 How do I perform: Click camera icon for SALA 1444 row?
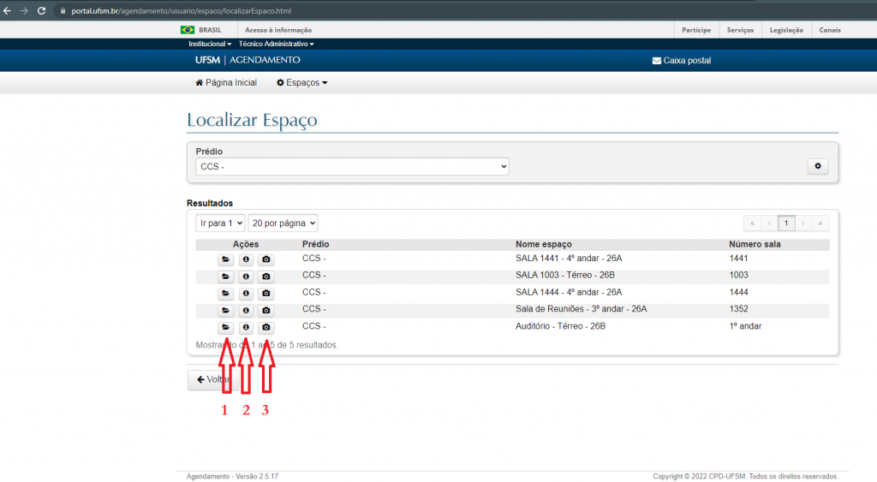[266, 294]
